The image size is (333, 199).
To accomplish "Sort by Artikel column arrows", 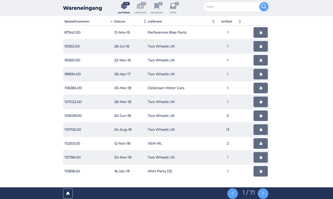I will point(240,22).
